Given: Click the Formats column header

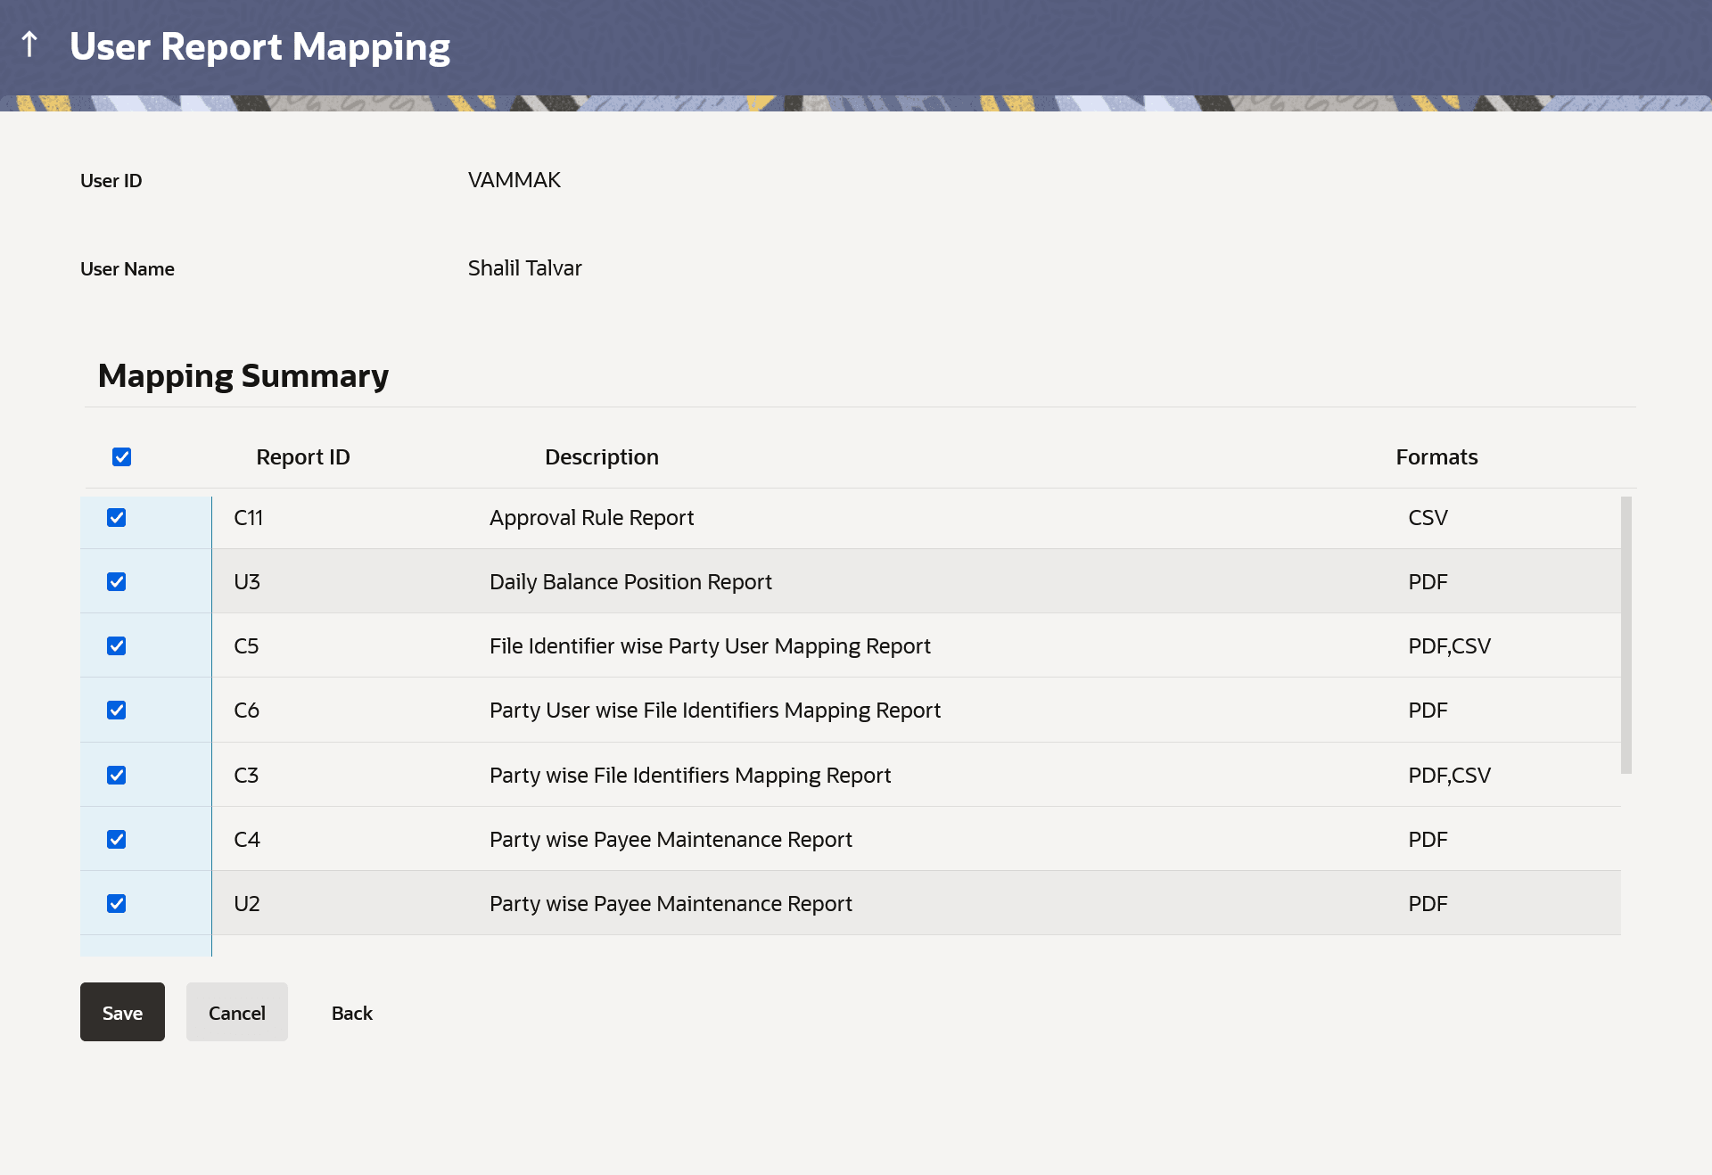Looking at the screenshot, I should coord(1436,457).
